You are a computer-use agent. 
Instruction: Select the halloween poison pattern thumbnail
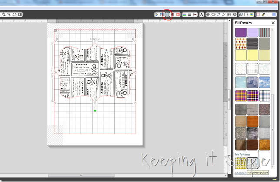(252, 163)
